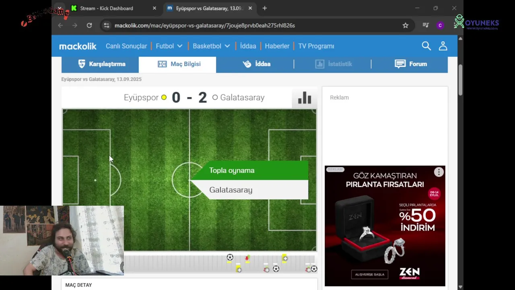Close the Eyüpspor vs Galatasaray tab
Viewport: 515px width, 290px height.
point(250,8)
